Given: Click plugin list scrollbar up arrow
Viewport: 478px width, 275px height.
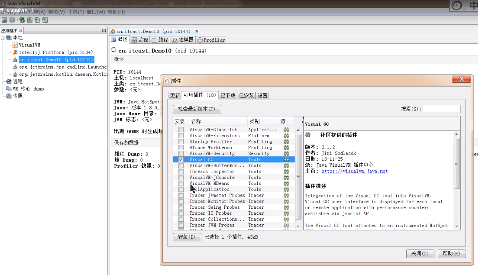Looking at the screenshot, I should coord(298,130).
